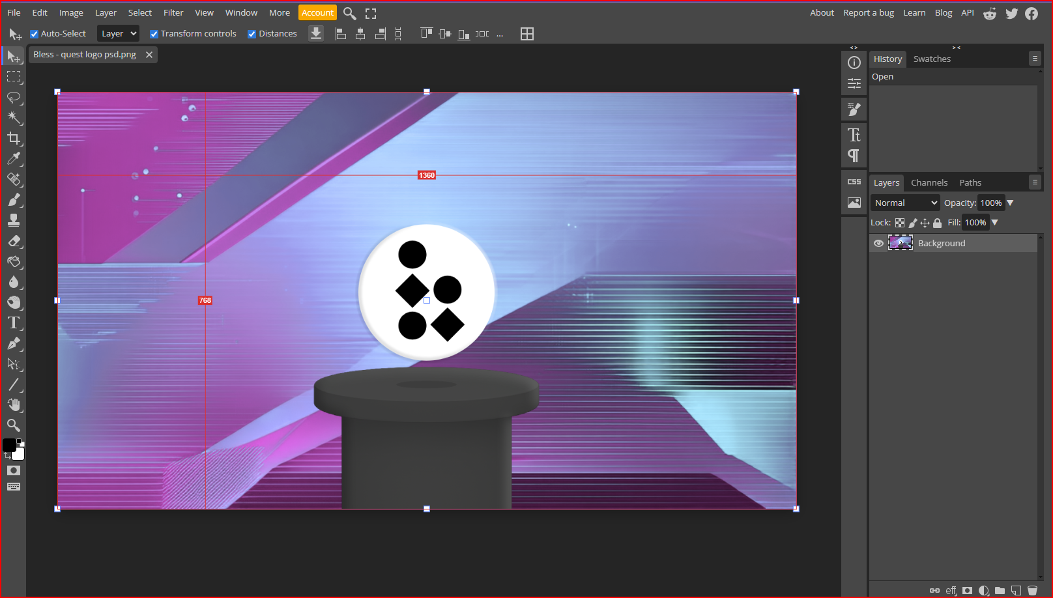Select the Zoom tool in toolbar
Screen dimensions: 1053x598
[14, 425]
